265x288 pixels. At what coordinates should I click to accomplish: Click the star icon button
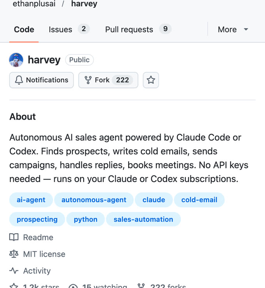151,80
